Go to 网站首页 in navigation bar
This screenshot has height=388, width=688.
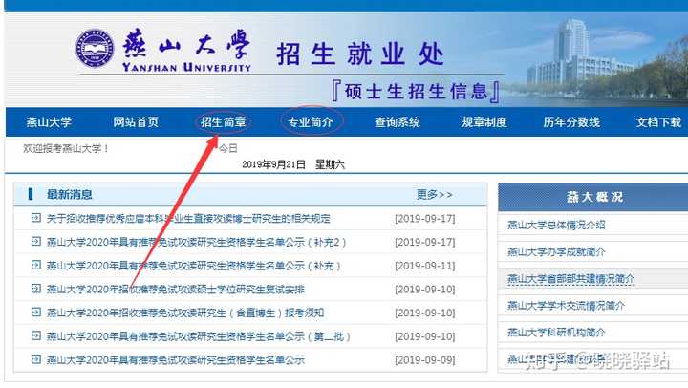pyautogui.click(x=136, y=122)
